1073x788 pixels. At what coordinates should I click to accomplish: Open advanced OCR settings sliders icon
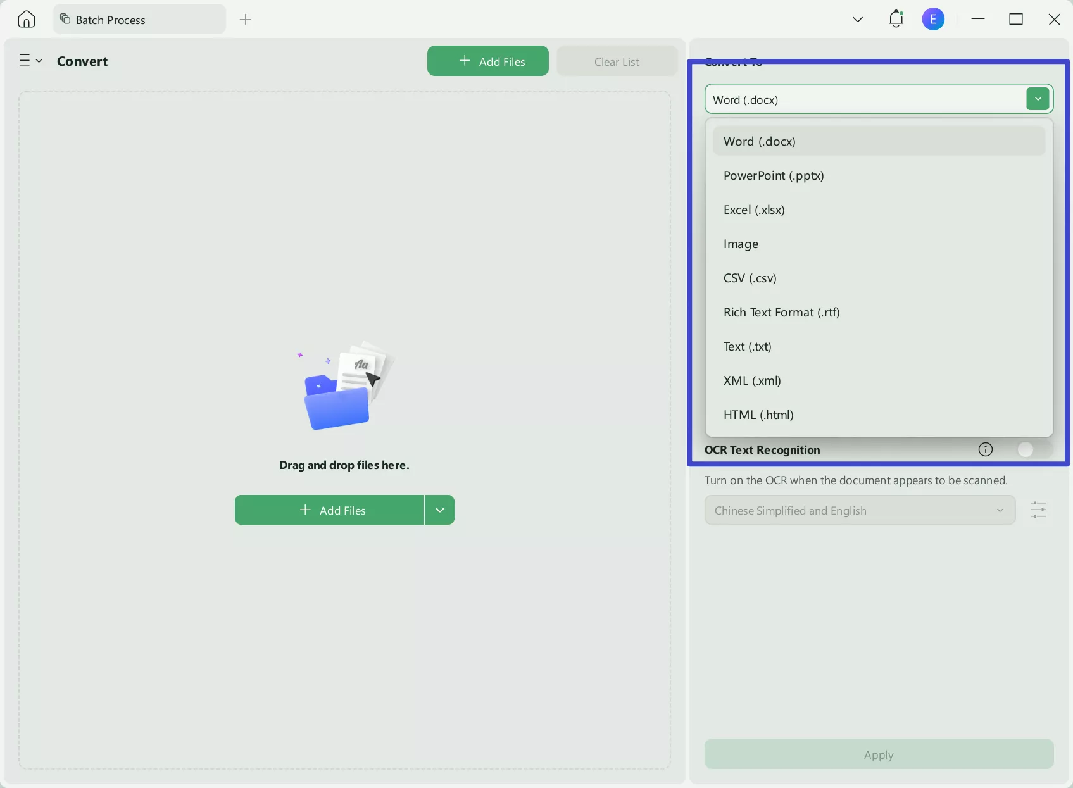coord(1039,510)
